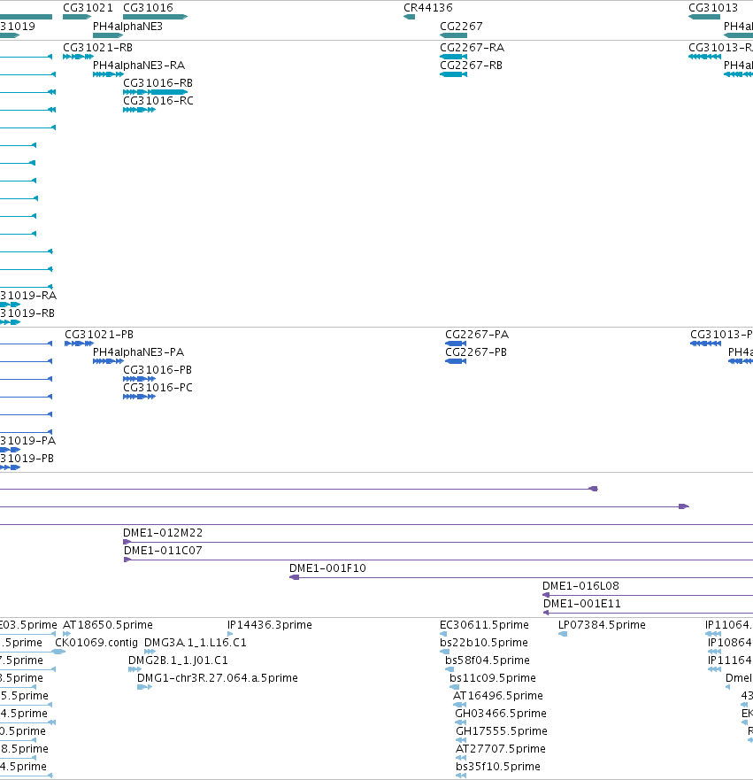753x780 pixels.
Task: Open protein CG2267-PA
Action: 477,335
